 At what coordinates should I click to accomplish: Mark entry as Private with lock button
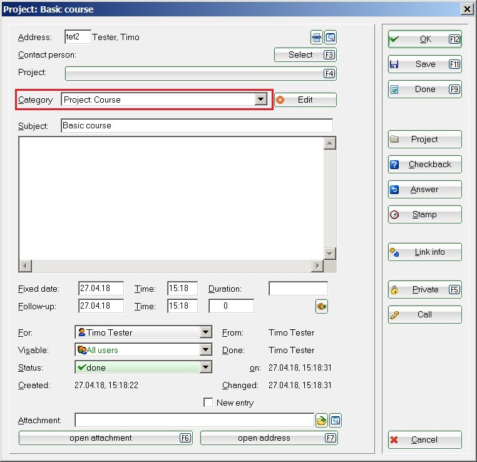click(x=424, y=289)
